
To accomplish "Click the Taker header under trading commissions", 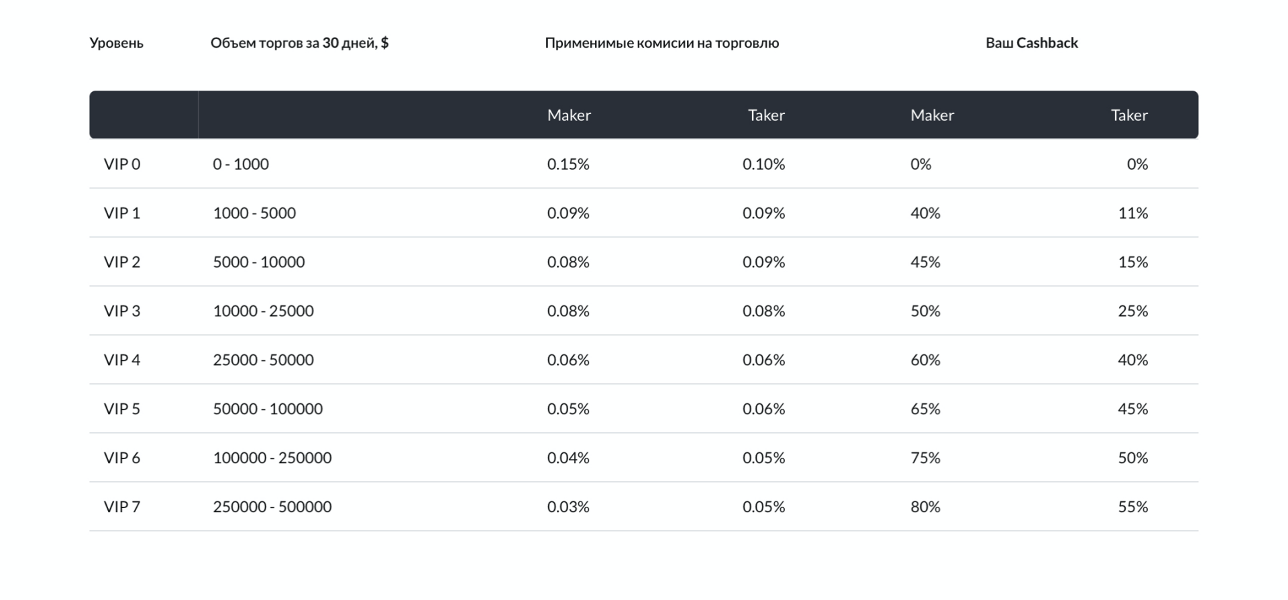I will pyautogui.click(x=766, y=115).
